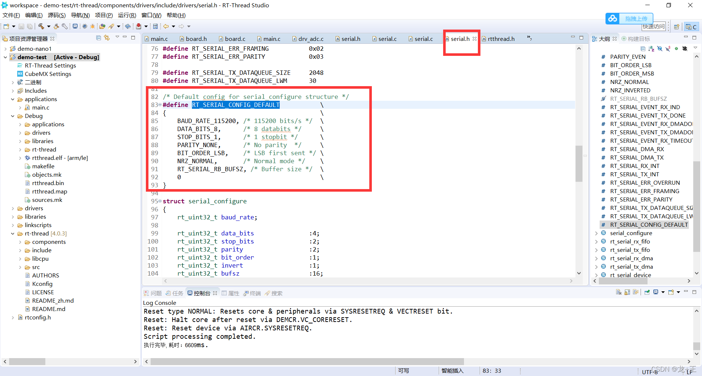Image resolution: width=702 pixels, height=376 pixels.
Task: Open dropdown next to New file icon
Action: point(14,26)
